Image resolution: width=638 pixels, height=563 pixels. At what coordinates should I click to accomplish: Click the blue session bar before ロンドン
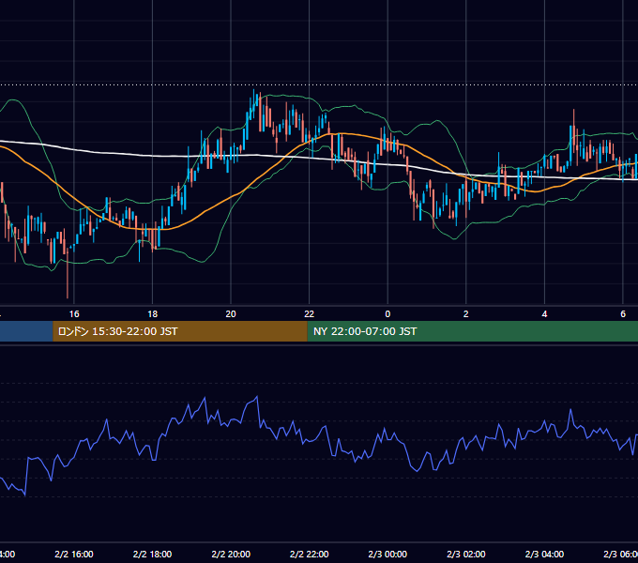pos(26,331)
